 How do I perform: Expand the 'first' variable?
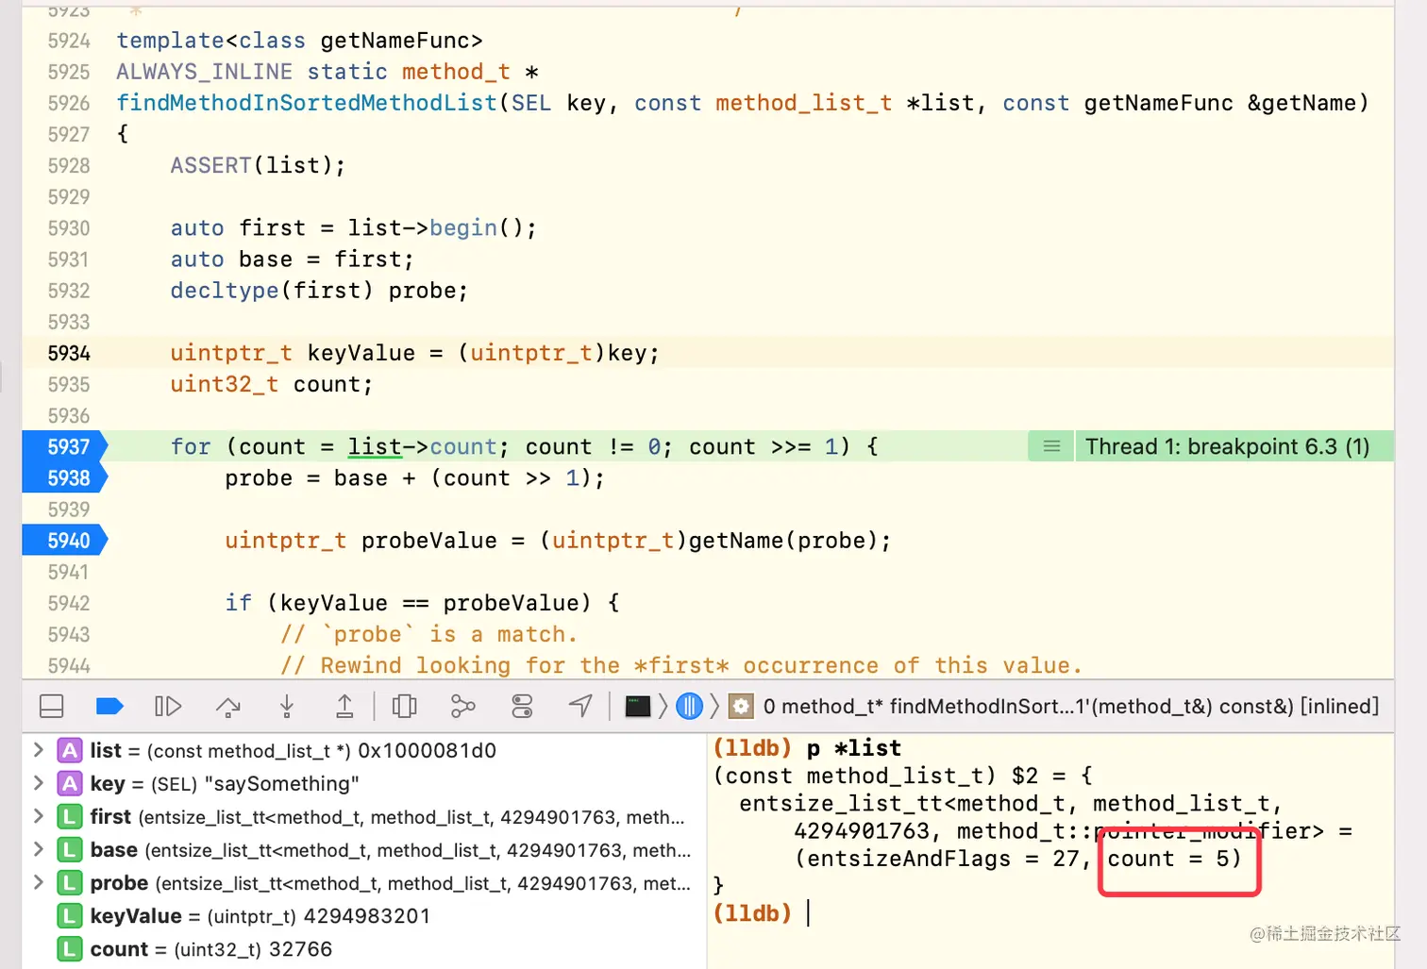pos(38,816)
